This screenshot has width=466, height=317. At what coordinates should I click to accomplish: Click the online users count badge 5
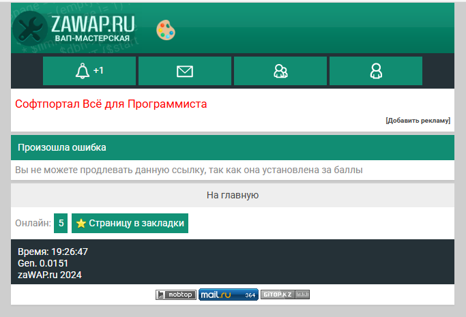61,223
